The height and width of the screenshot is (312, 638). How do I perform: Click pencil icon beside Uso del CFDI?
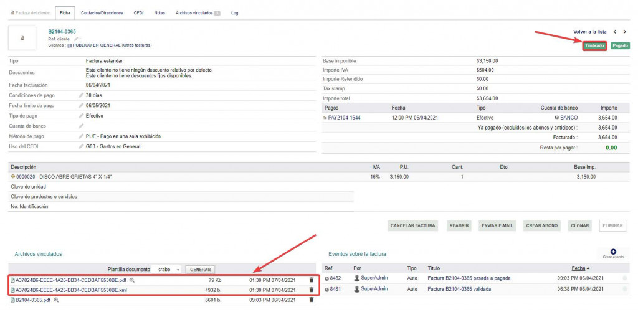click(x=81, y=146)
